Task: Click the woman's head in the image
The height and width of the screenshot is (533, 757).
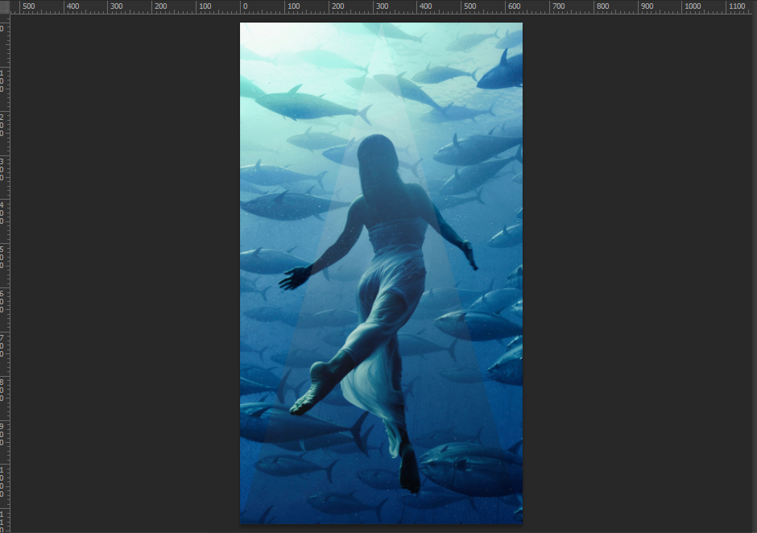Action: [x=376, y=153]
